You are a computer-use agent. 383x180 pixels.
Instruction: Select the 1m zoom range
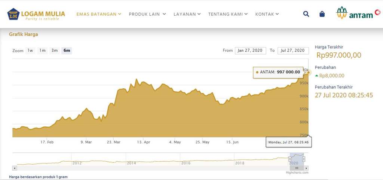(x=42, y=51)
